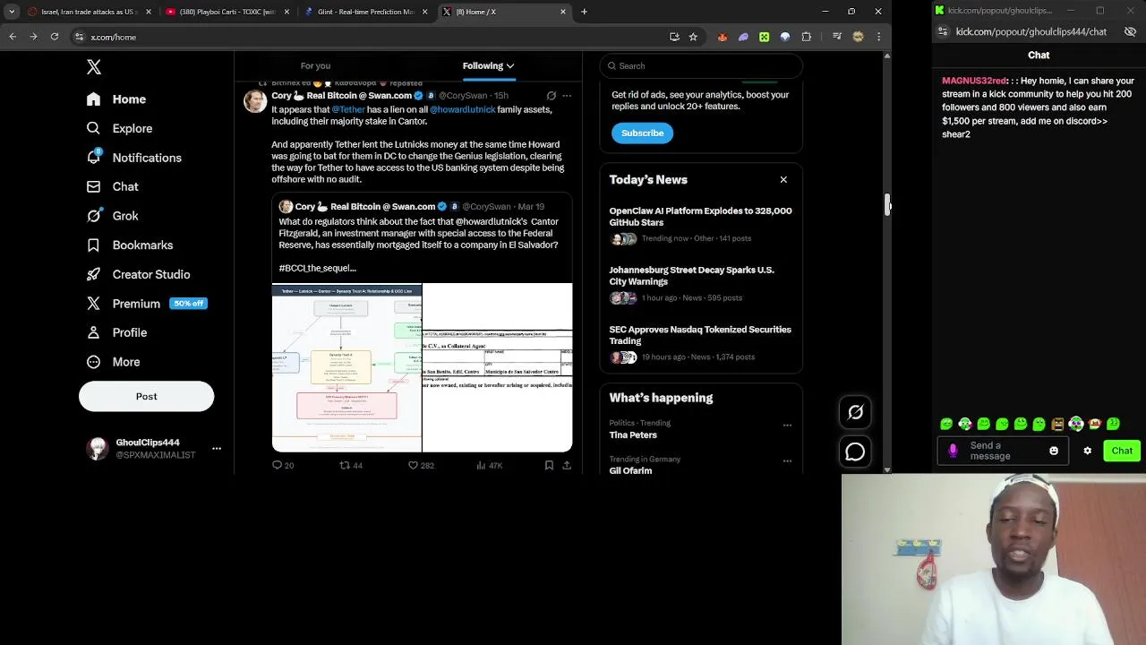
Task: Switch to the For you tab
Action: [315, 65]
